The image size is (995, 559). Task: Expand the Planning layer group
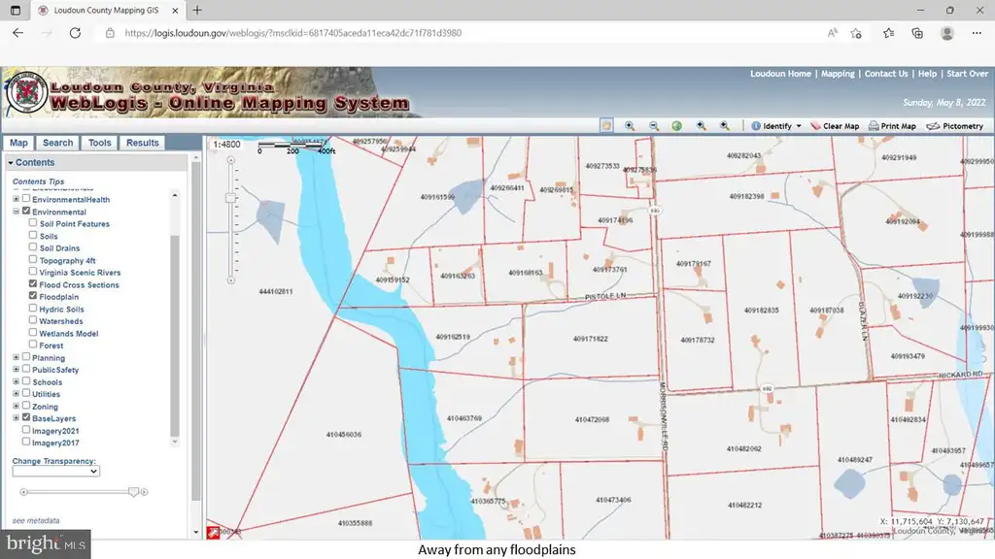point(16,357)
